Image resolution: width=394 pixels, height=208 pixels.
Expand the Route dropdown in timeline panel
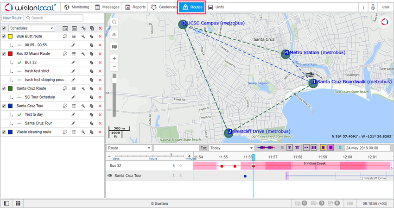[129, 148]
